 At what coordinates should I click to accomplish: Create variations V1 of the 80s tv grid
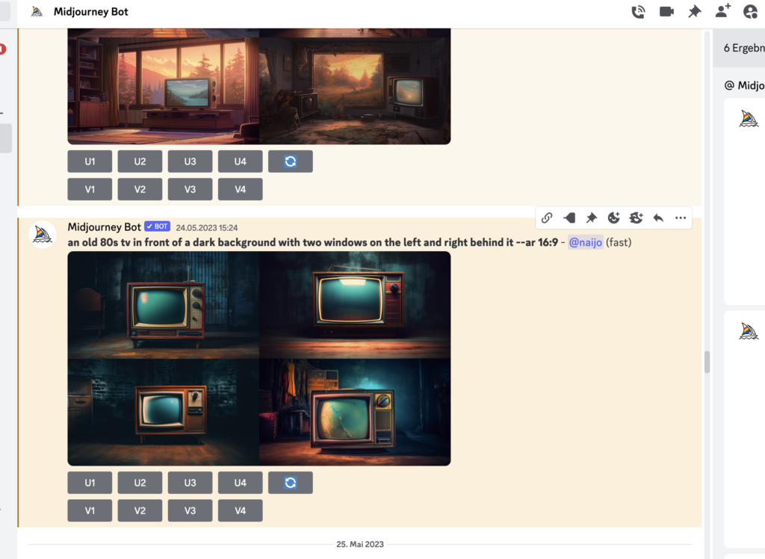click(x=90, y=510)
